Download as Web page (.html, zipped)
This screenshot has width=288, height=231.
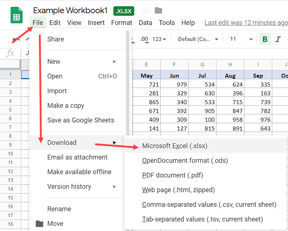pyautogui.click(x=205, y=190)
